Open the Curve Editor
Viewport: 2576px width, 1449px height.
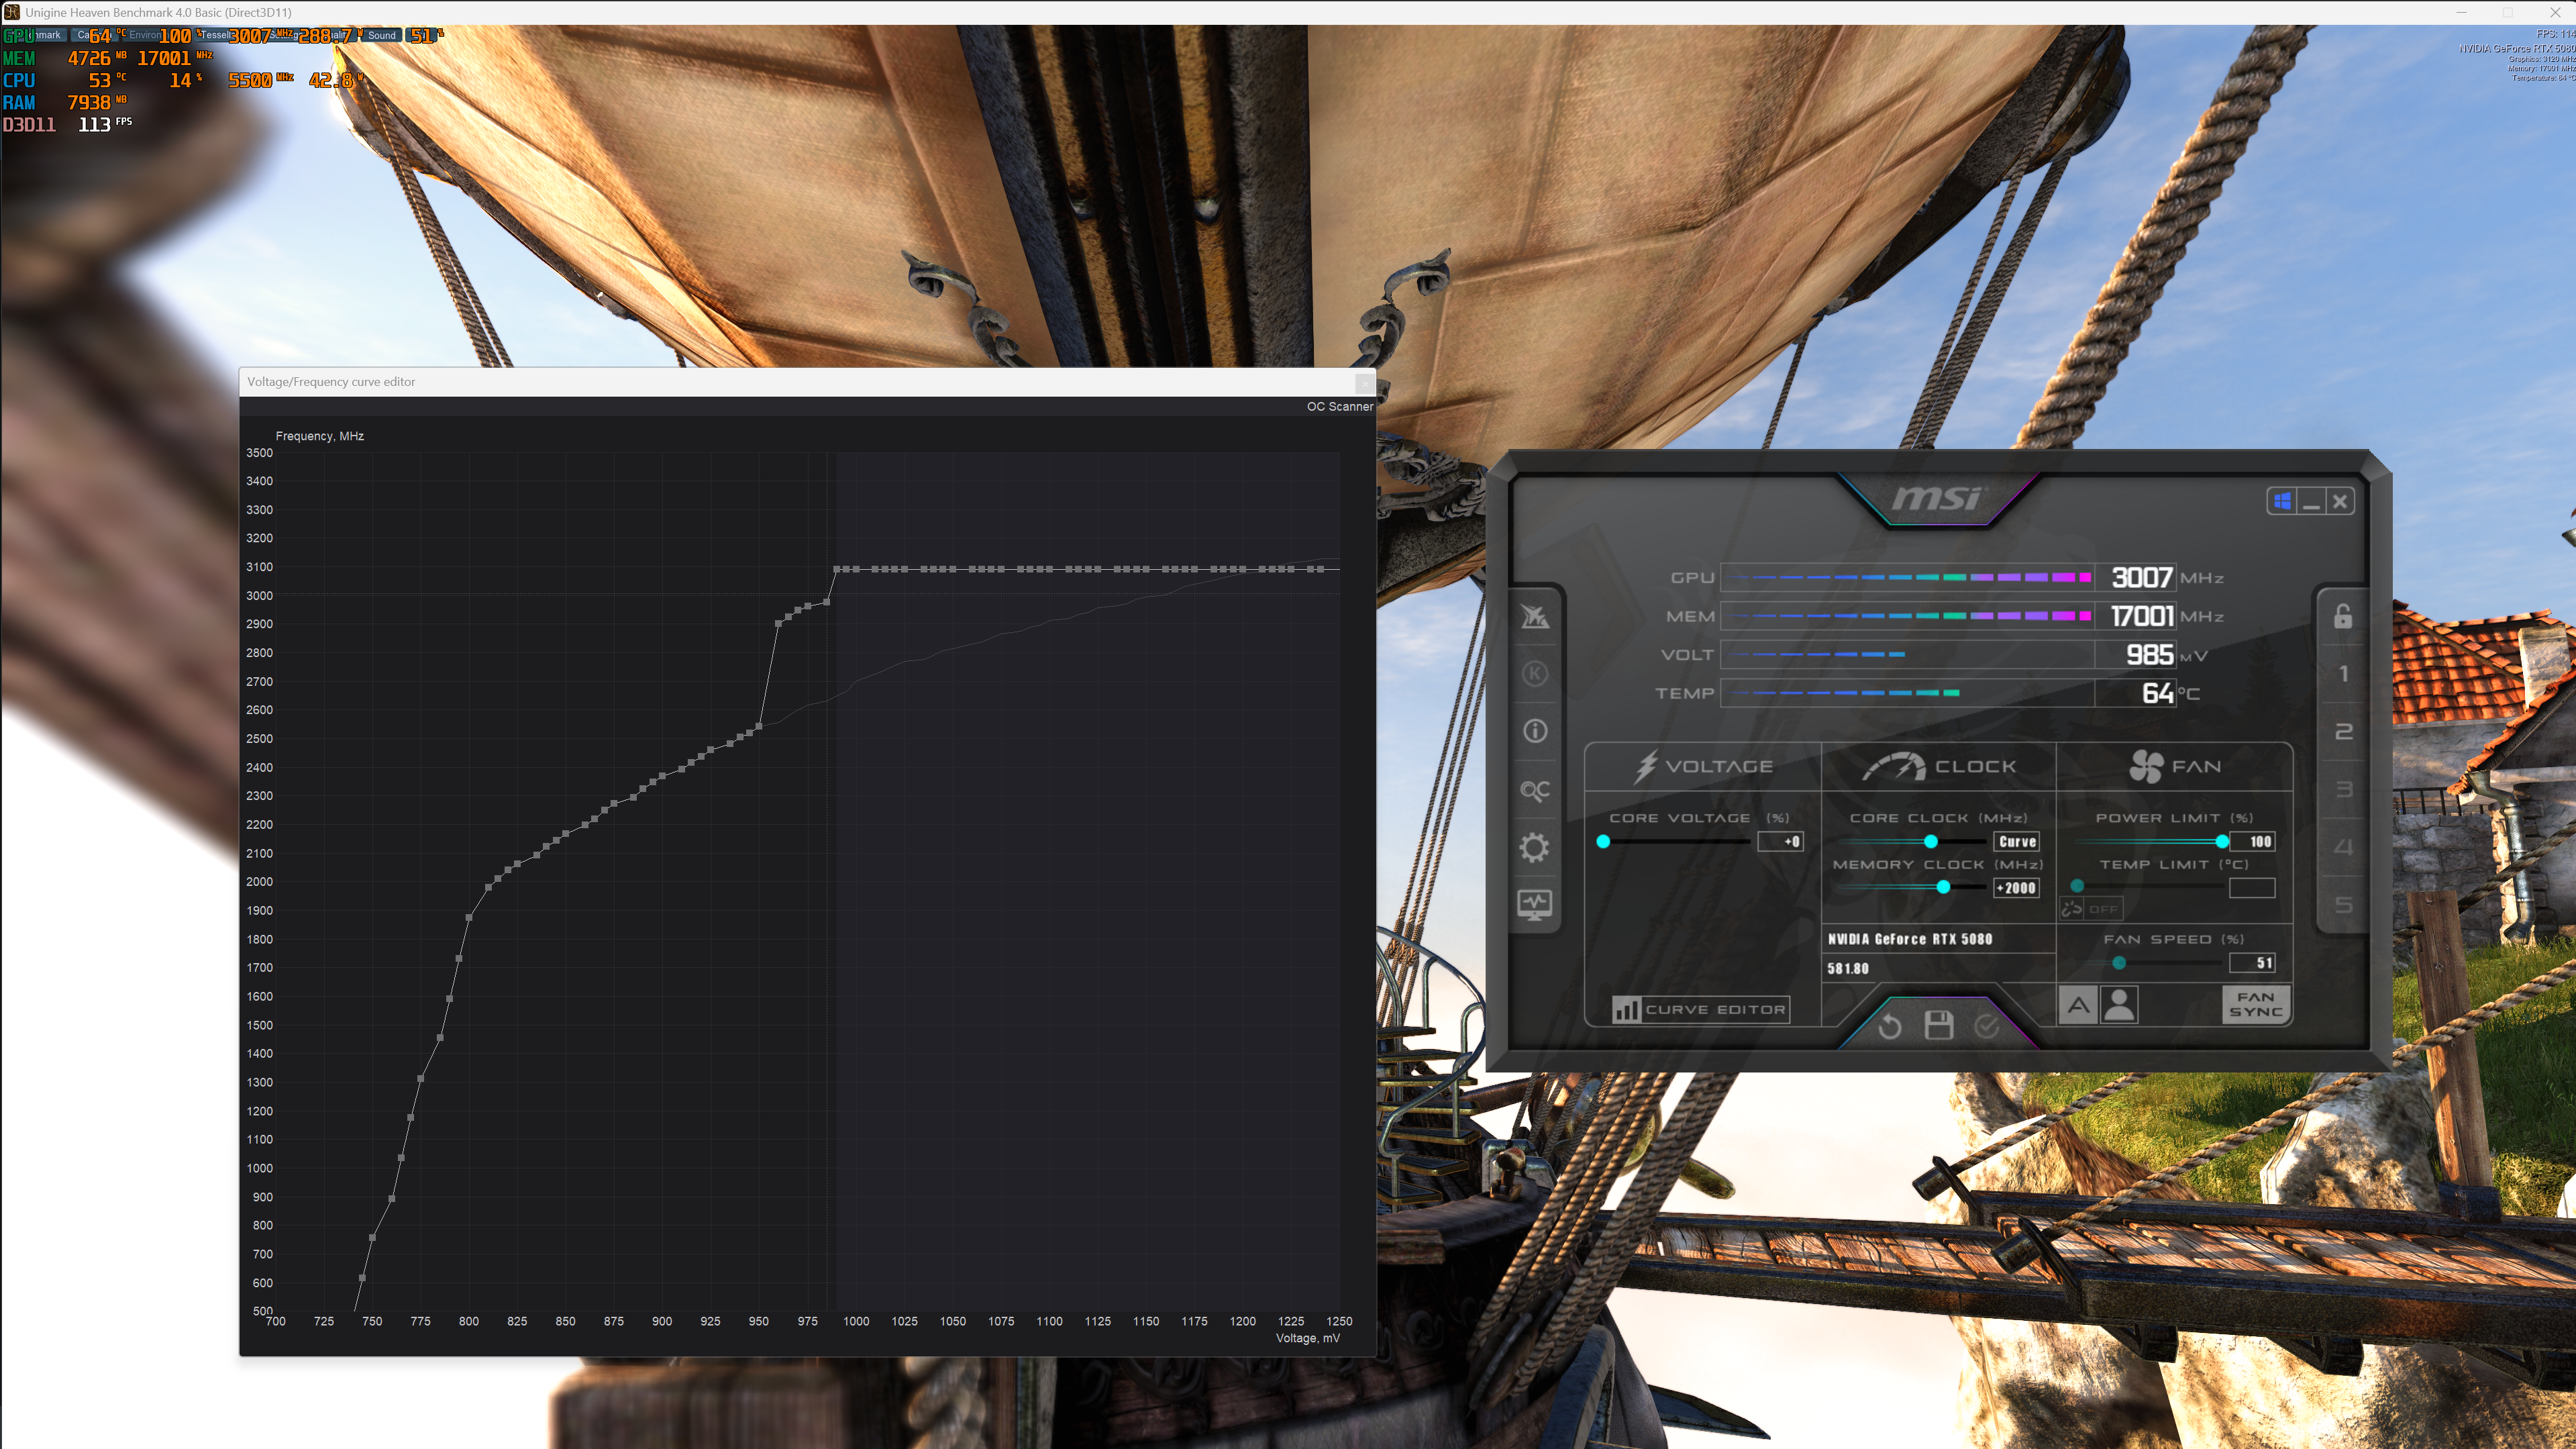1700,1009
